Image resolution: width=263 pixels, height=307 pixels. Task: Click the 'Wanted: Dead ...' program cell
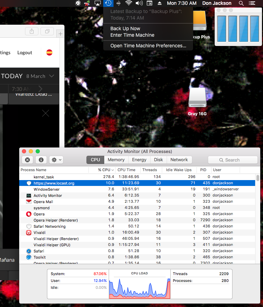point(34,98)
